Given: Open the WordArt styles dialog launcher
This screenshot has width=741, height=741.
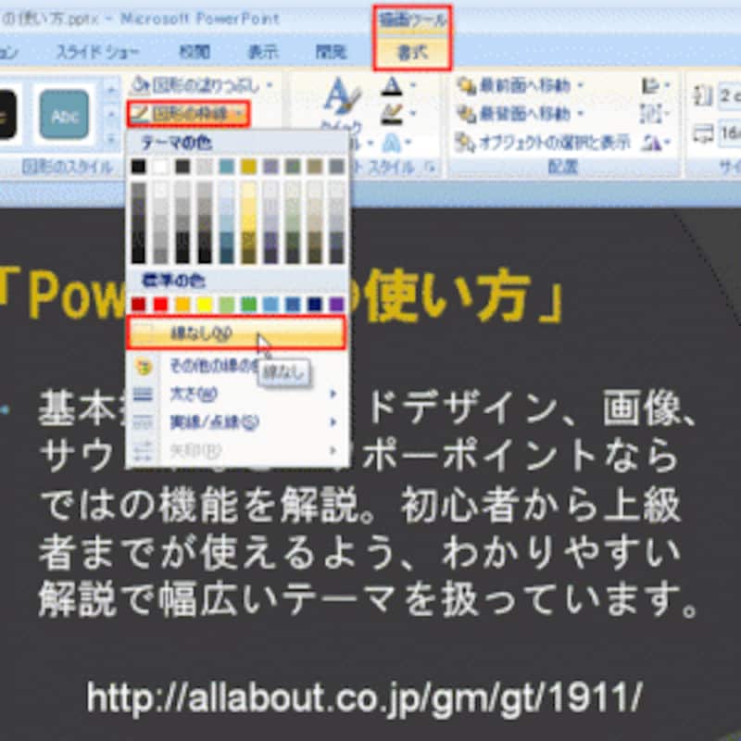Looking at the screenshot, I should click(x=431, y=167).
